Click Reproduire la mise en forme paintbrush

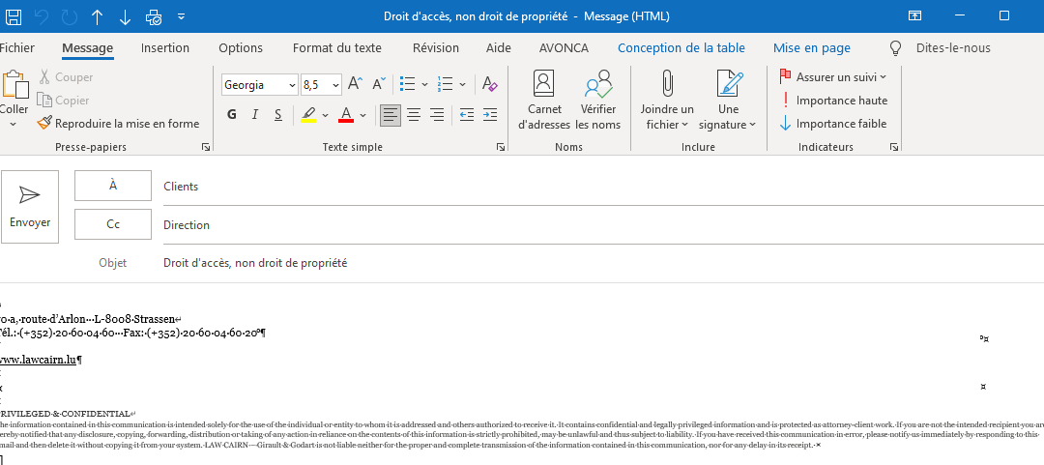118,124
